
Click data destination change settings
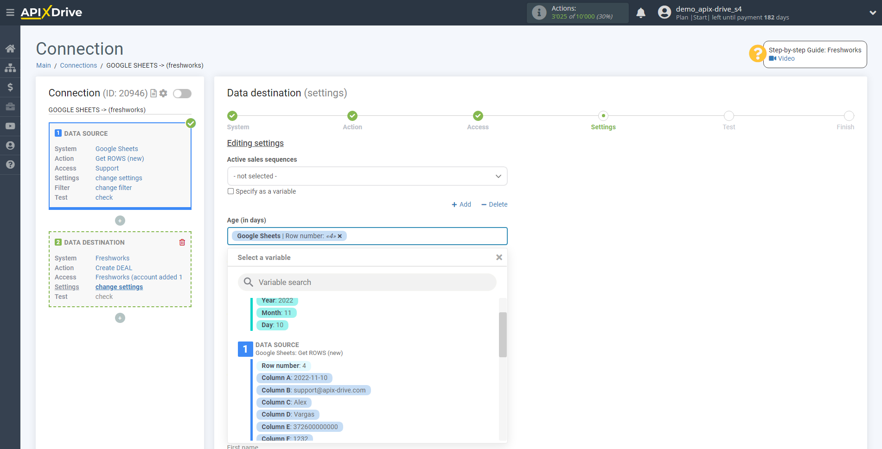[119, 287]
